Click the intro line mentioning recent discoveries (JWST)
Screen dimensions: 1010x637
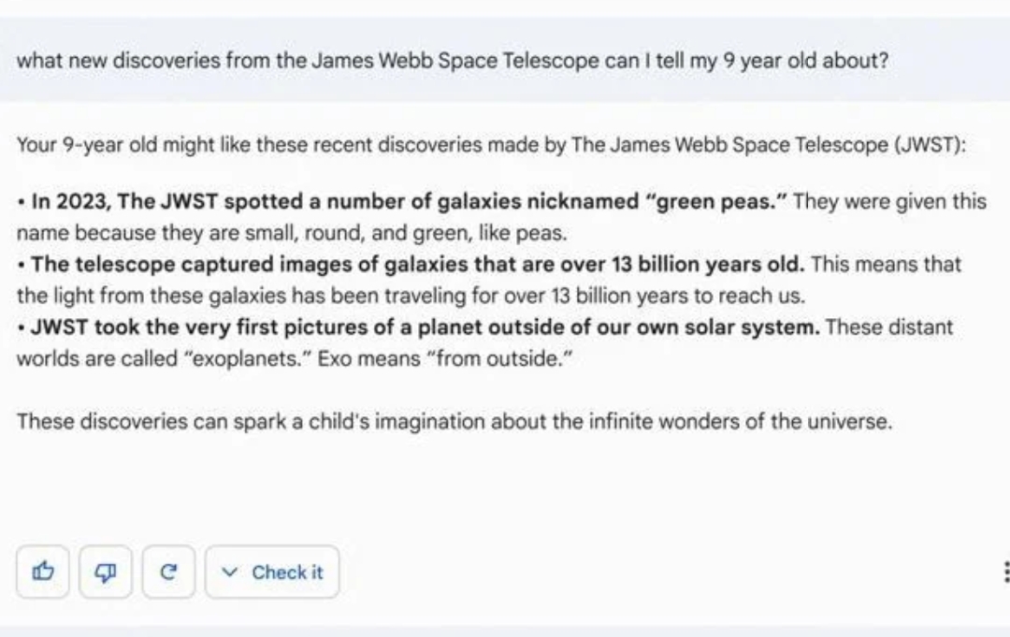pos(491,144)
